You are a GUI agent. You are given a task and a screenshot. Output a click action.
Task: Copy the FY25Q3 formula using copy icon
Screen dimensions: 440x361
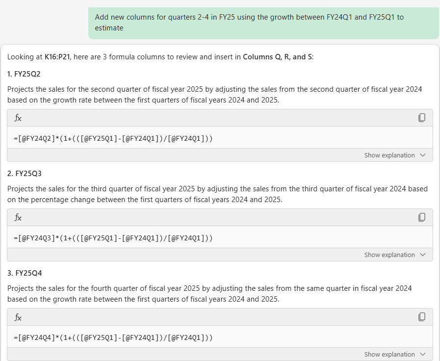pos(421,217)
